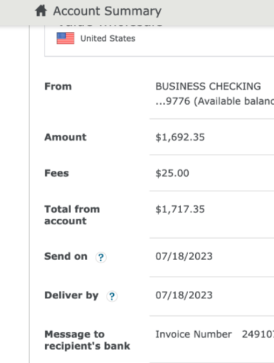Select the United States country text
Image resolution: width=274 pixels, height=363 pixels.
coord(108,38)
